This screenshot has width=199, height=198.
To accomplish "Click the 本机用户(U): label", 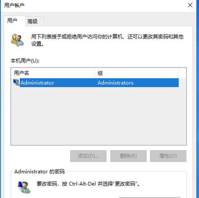I will [x=25, y=61].
